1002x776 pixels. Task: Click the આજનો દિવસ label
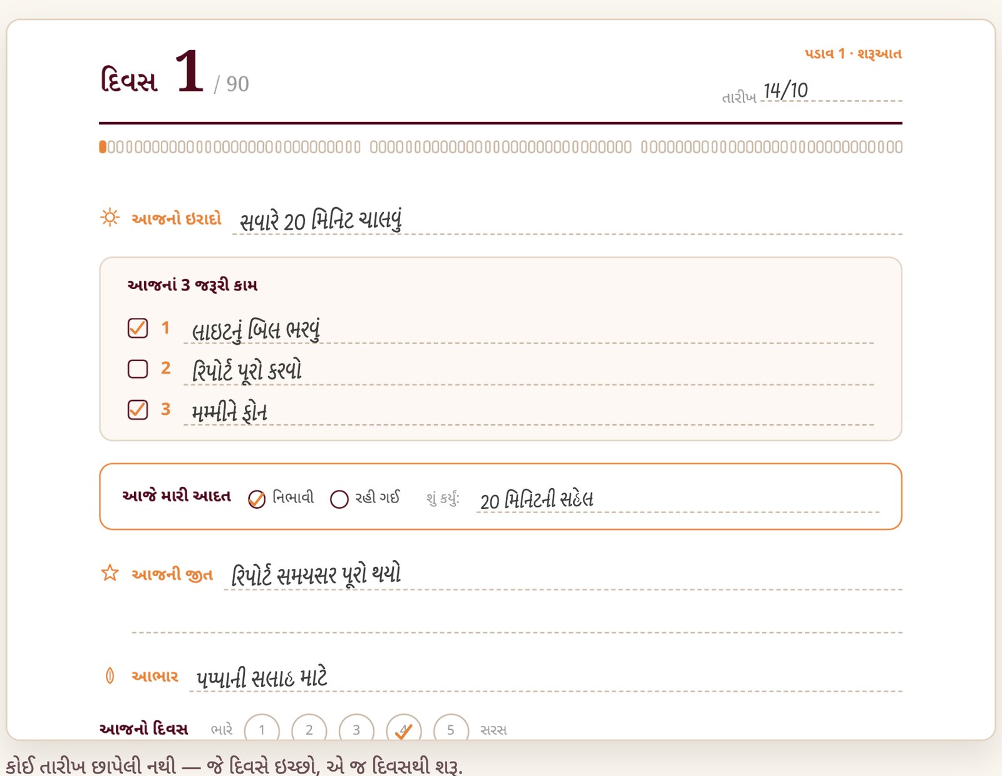143,729
